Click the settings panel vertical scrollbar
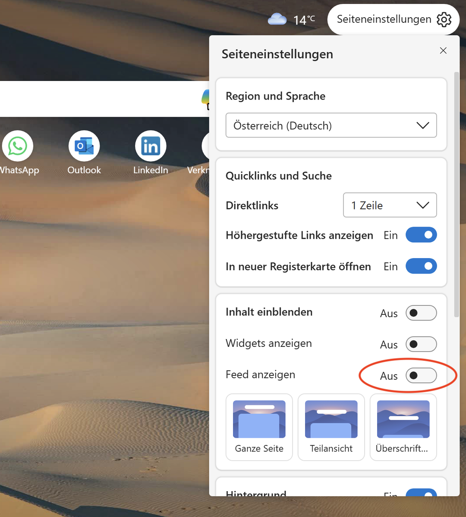This screenshot has height=517, width=466. [457, 194]
